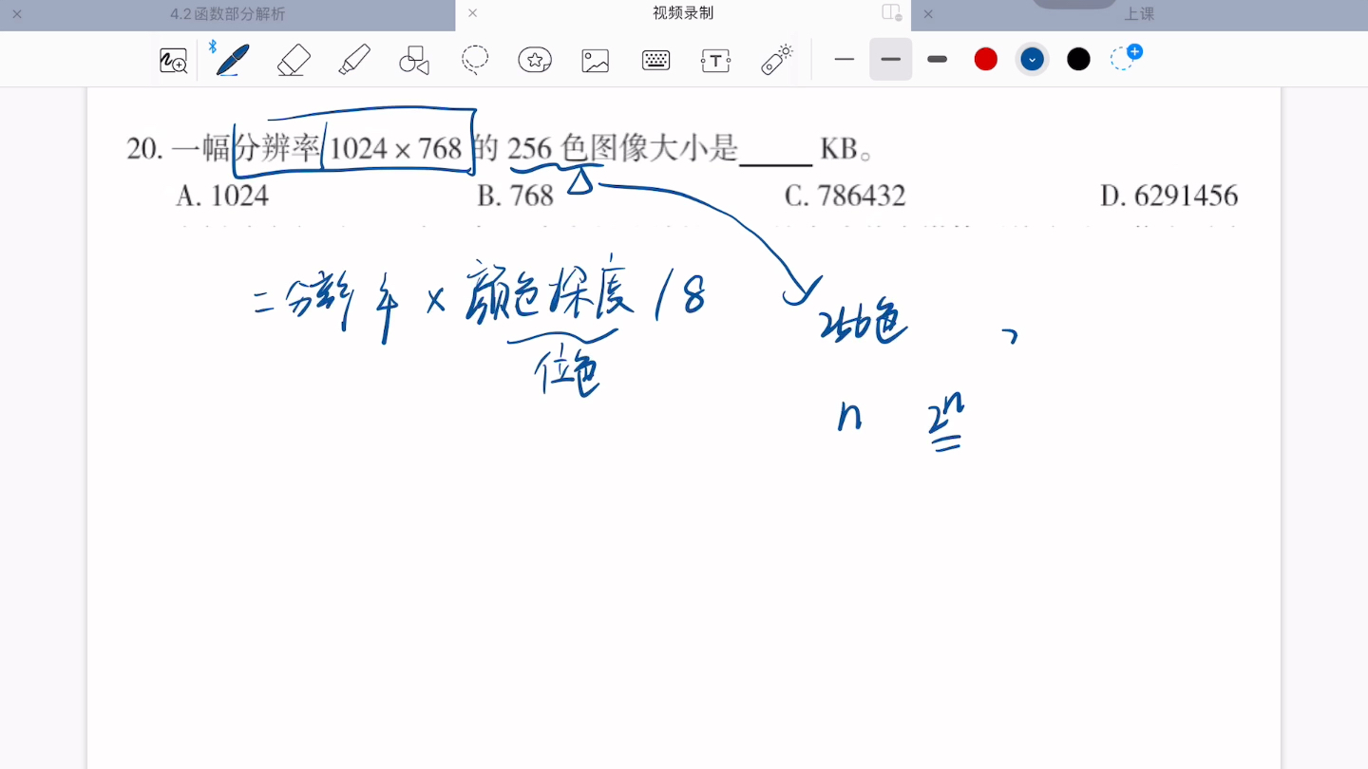
Task: Click answer option B. 768
Action: point(515,196)
